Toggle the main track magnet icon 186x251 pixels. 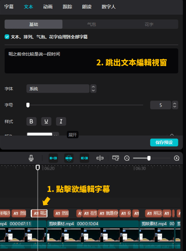53,158
